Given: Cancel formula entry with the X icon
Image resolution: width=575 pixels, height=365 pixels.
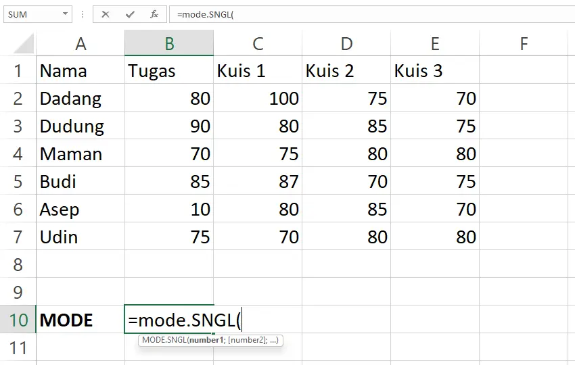Looking at the screenshot, I should 106,14.
